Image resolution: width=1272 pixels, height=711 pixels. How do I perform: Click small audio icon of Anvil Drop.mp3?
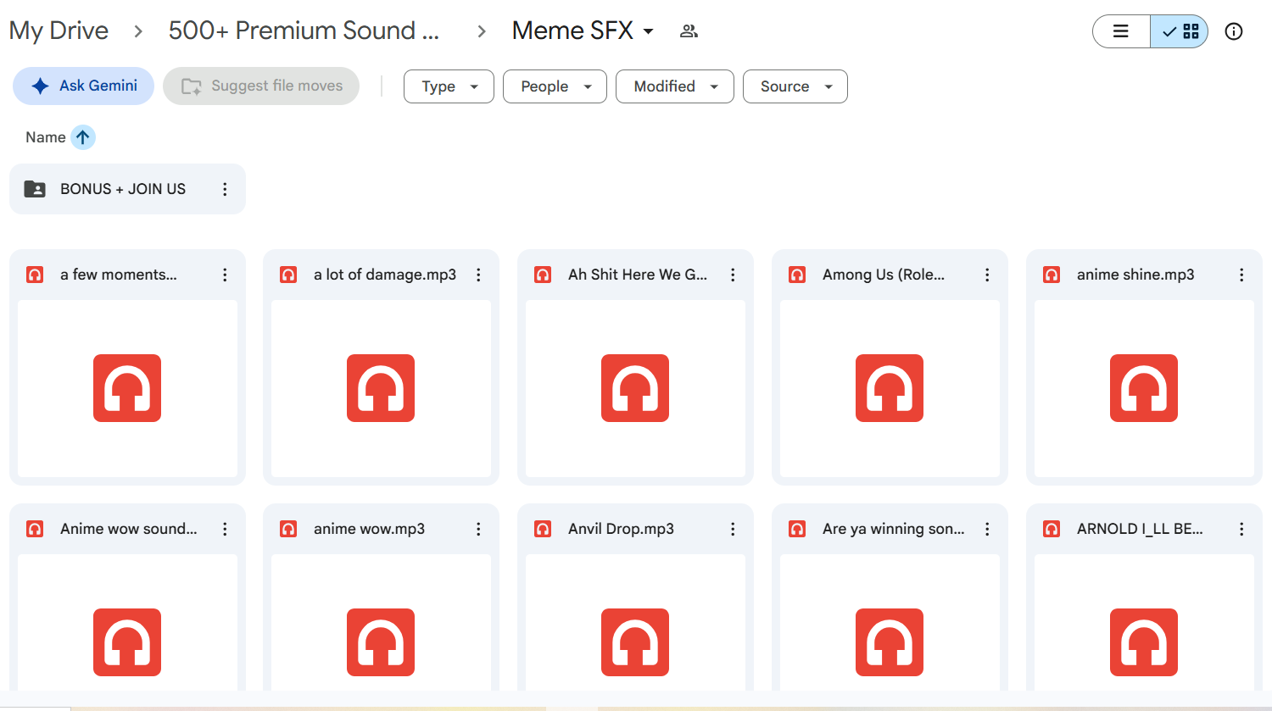pos(543,529)
